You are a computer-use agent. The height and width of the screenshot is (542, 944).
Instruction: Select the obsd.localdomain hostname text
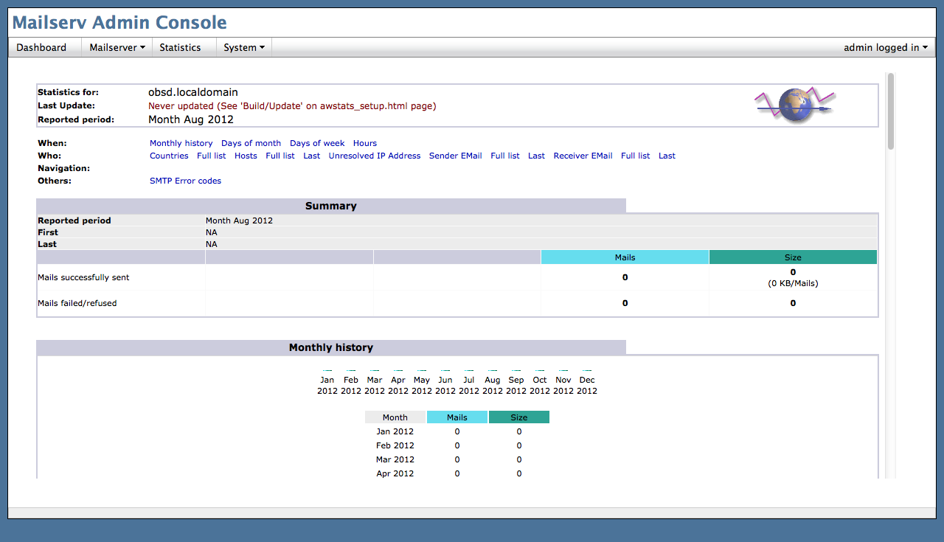pyautogui.click(x=193, y=92)
